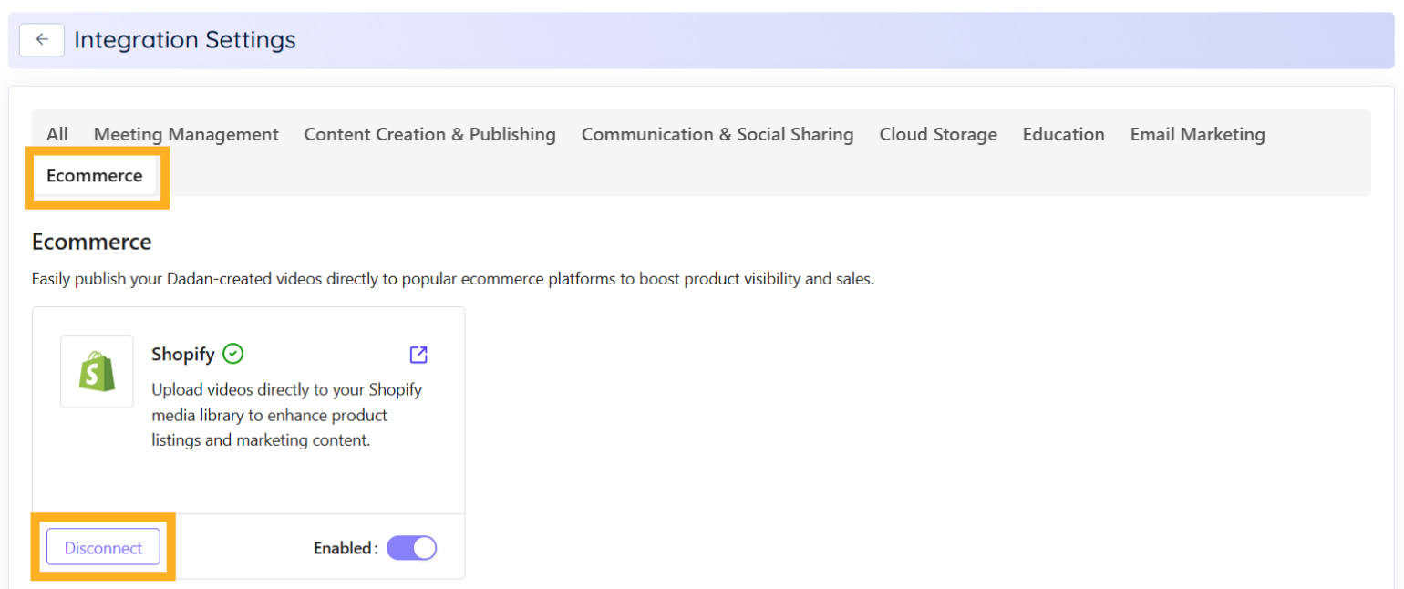Open Shopify via the external link icon
The height and width of the screenshot is (589, 1404).
click(418, 355)
